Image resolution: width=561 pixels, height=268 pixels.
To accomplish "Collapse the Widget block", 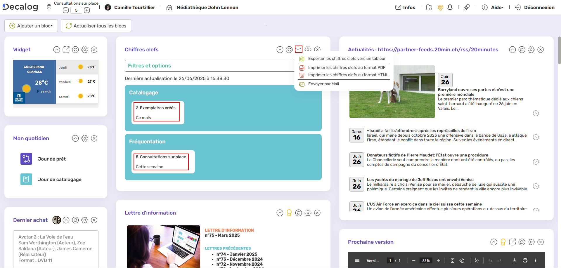I will pos(57,50).
